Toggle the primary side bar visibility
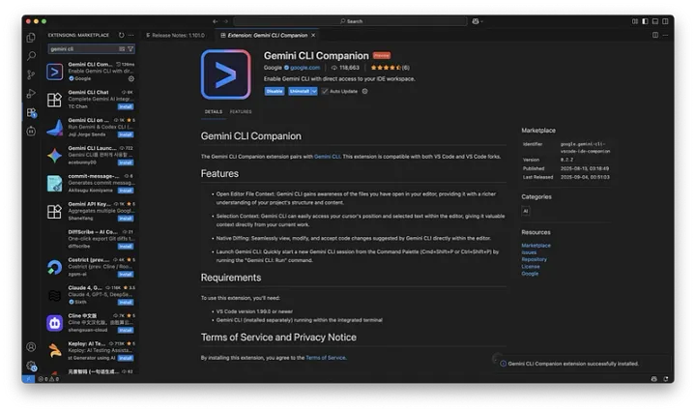The height and width of the screenshot is (412, 696). coord(645,21)
